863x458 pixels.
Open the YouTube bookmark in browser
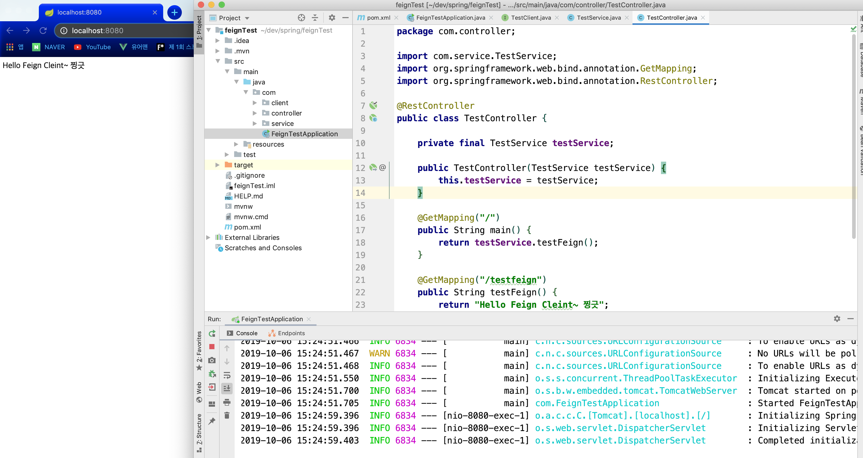(x=92, y=47)
